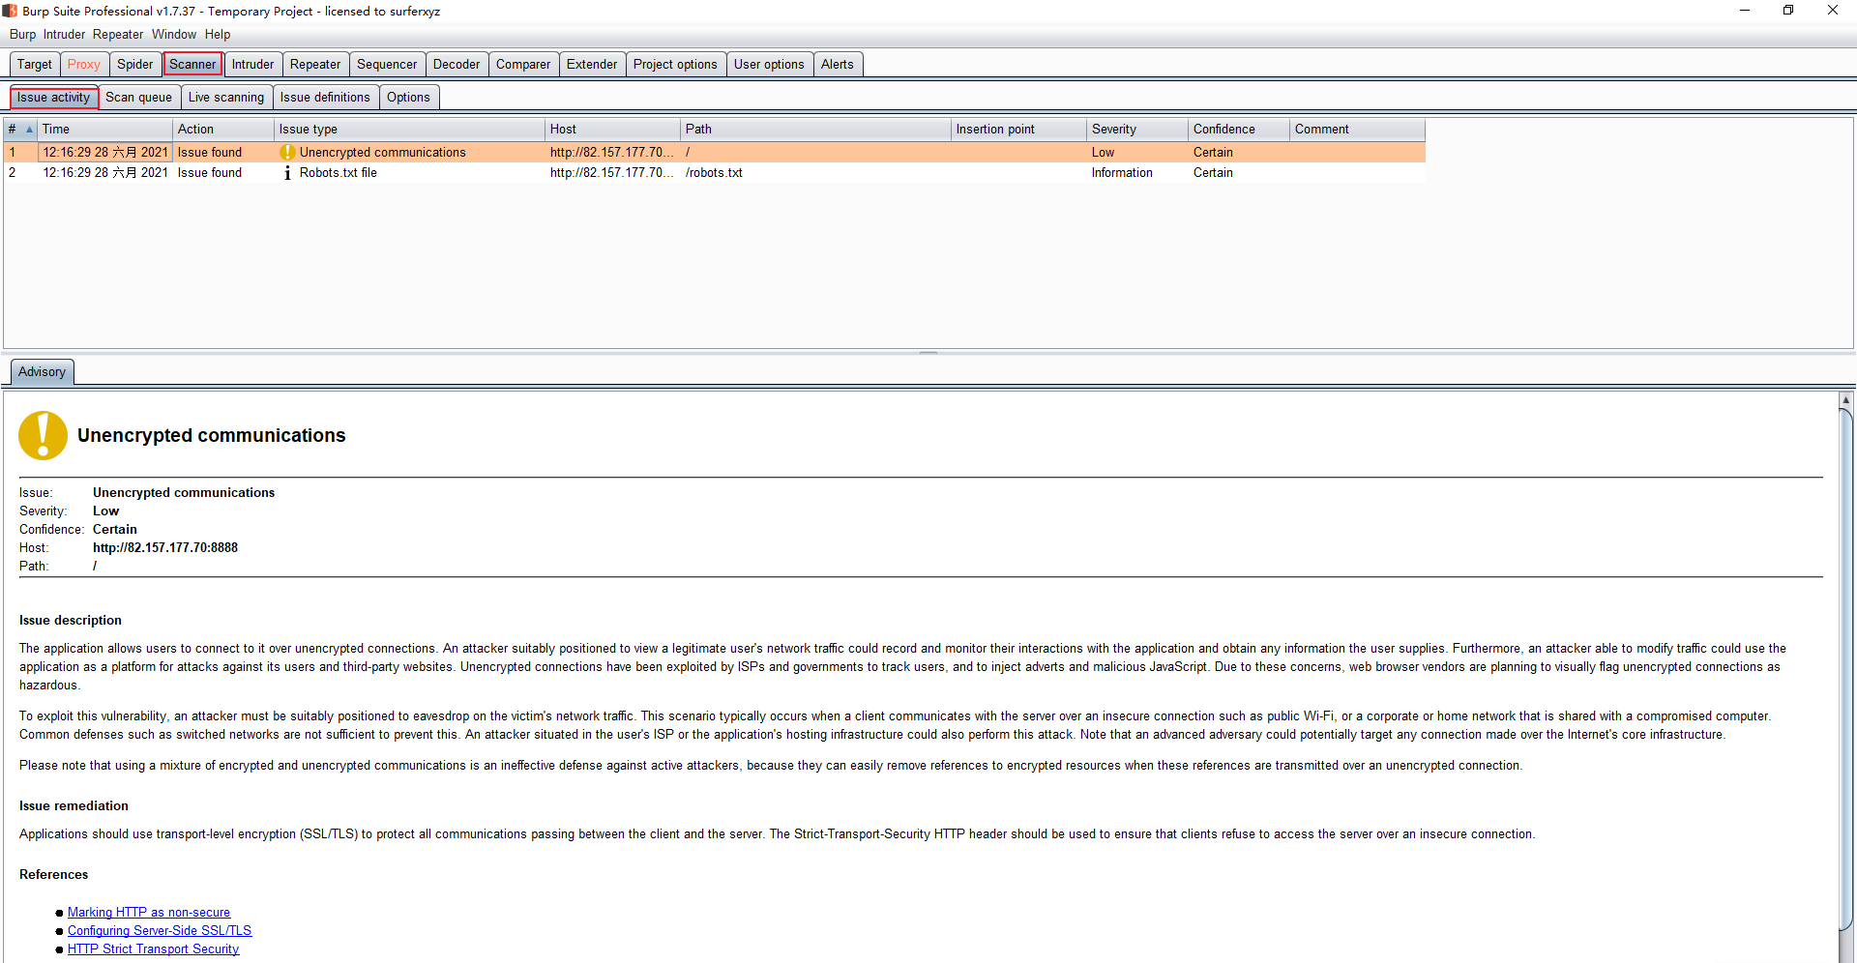The image size is (1857, 963).
Task: Click the Burp Suite logo in title bar
Action: pyautogui.click(x=10, y=11)
